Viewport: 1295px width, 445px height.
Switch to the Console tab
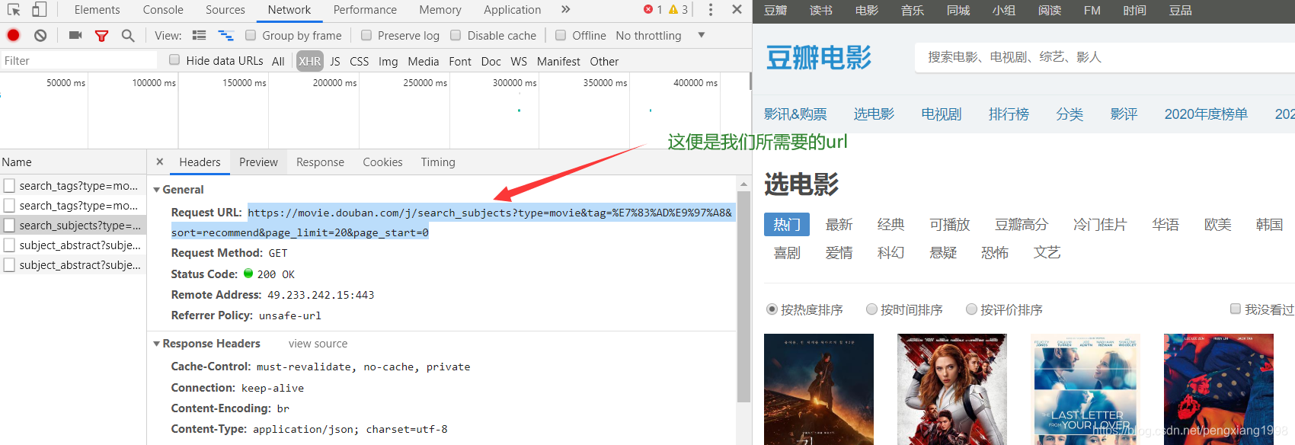tap(163, 10)
